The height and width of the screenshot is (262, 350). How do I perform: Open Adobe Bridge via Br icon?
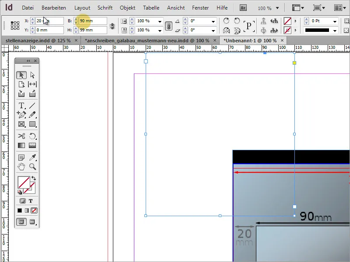point(243,8)
